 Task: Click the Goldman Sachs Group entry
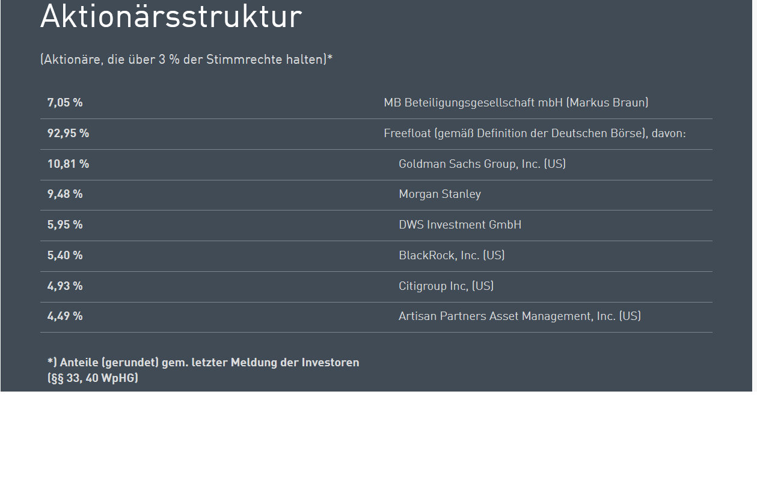(482, 163)
